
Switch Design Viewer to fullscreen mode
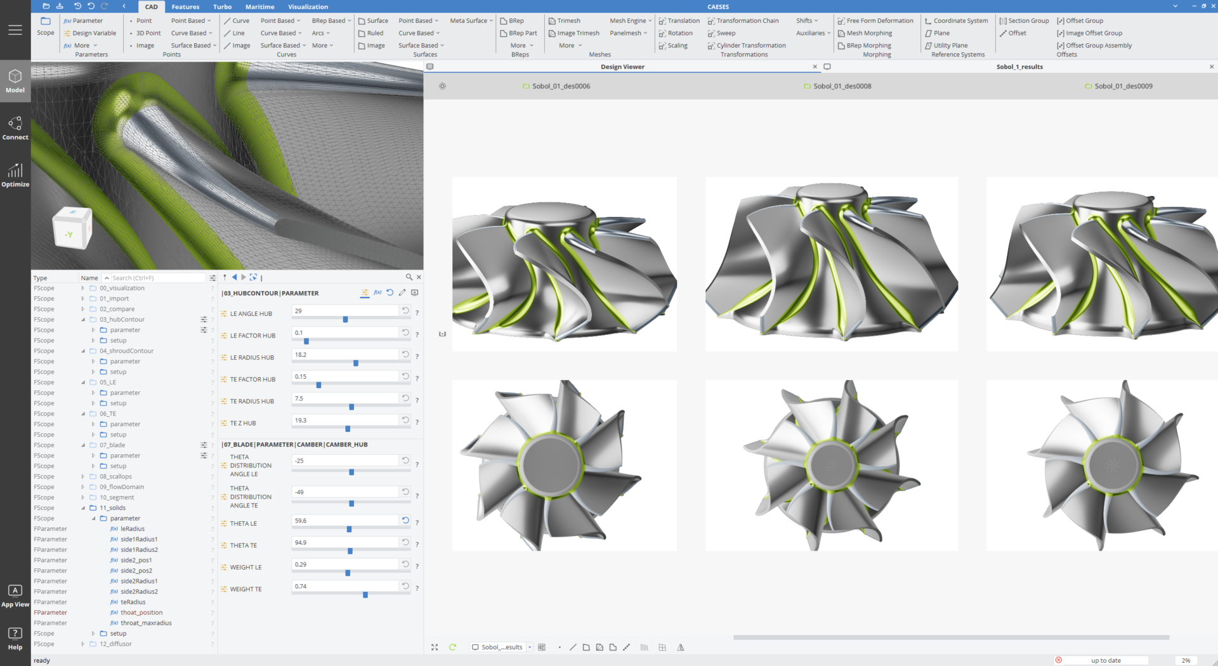pos(434,647)
